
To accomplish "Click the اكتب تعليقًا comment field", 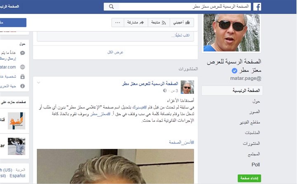I will (115, 36).
